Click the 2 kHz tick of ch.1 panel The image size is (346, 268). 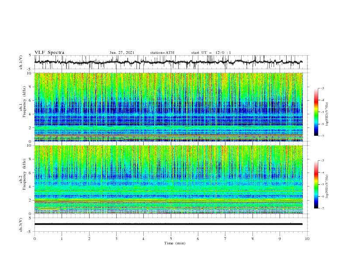31,127
